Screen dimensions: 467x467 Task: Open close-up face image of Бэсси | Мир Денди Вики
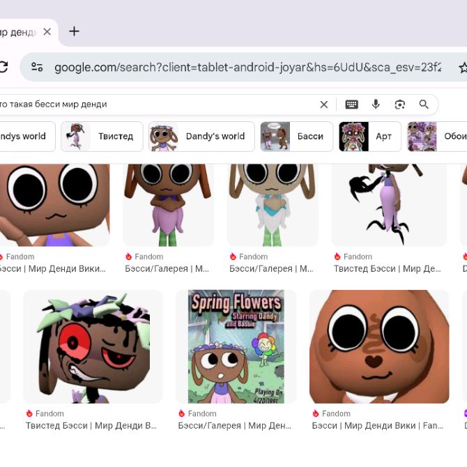click(55, 205)
